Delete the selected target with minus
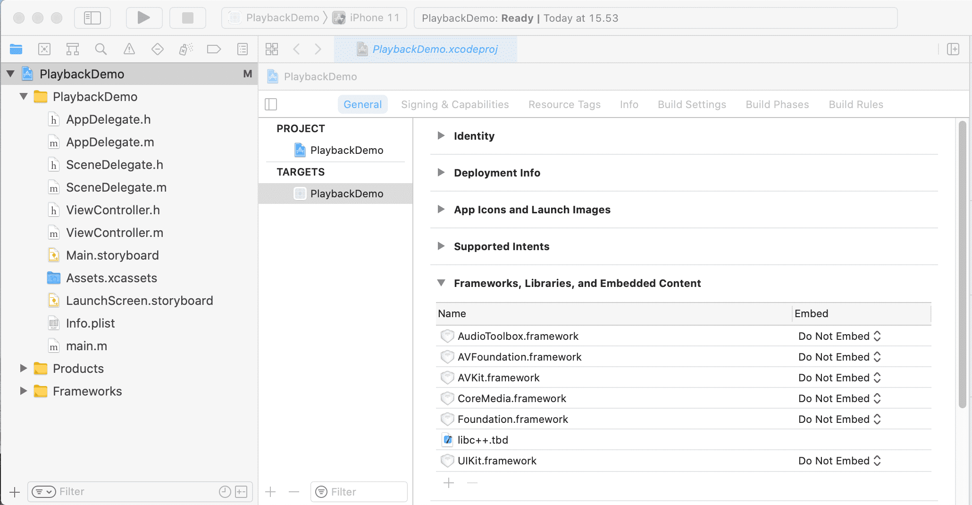Image resolution: width=972 pixels, height=505 pixels. click(x=294, y=492)
